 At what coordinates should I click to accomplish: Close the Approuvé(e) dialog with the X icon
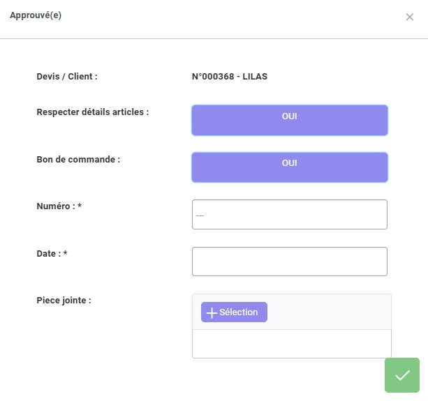click(409, 17)
